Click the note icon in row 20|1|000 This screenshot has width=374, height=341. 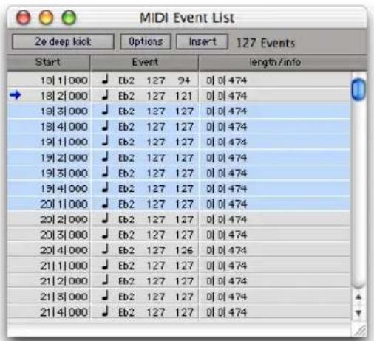click(105, 204)
